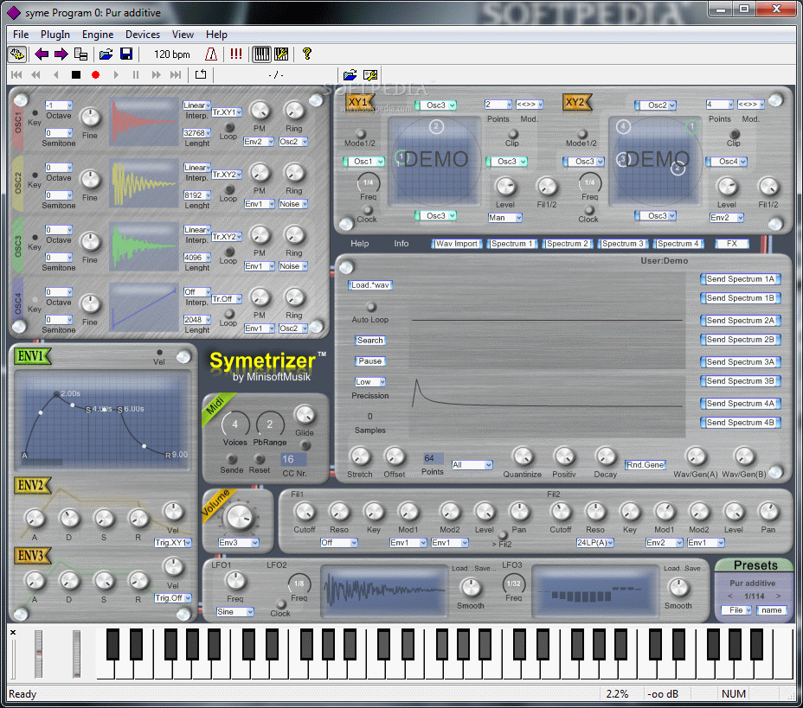Click the red record button
The width and height of the screenshot is (803, 708).
(x=95, y=75)
